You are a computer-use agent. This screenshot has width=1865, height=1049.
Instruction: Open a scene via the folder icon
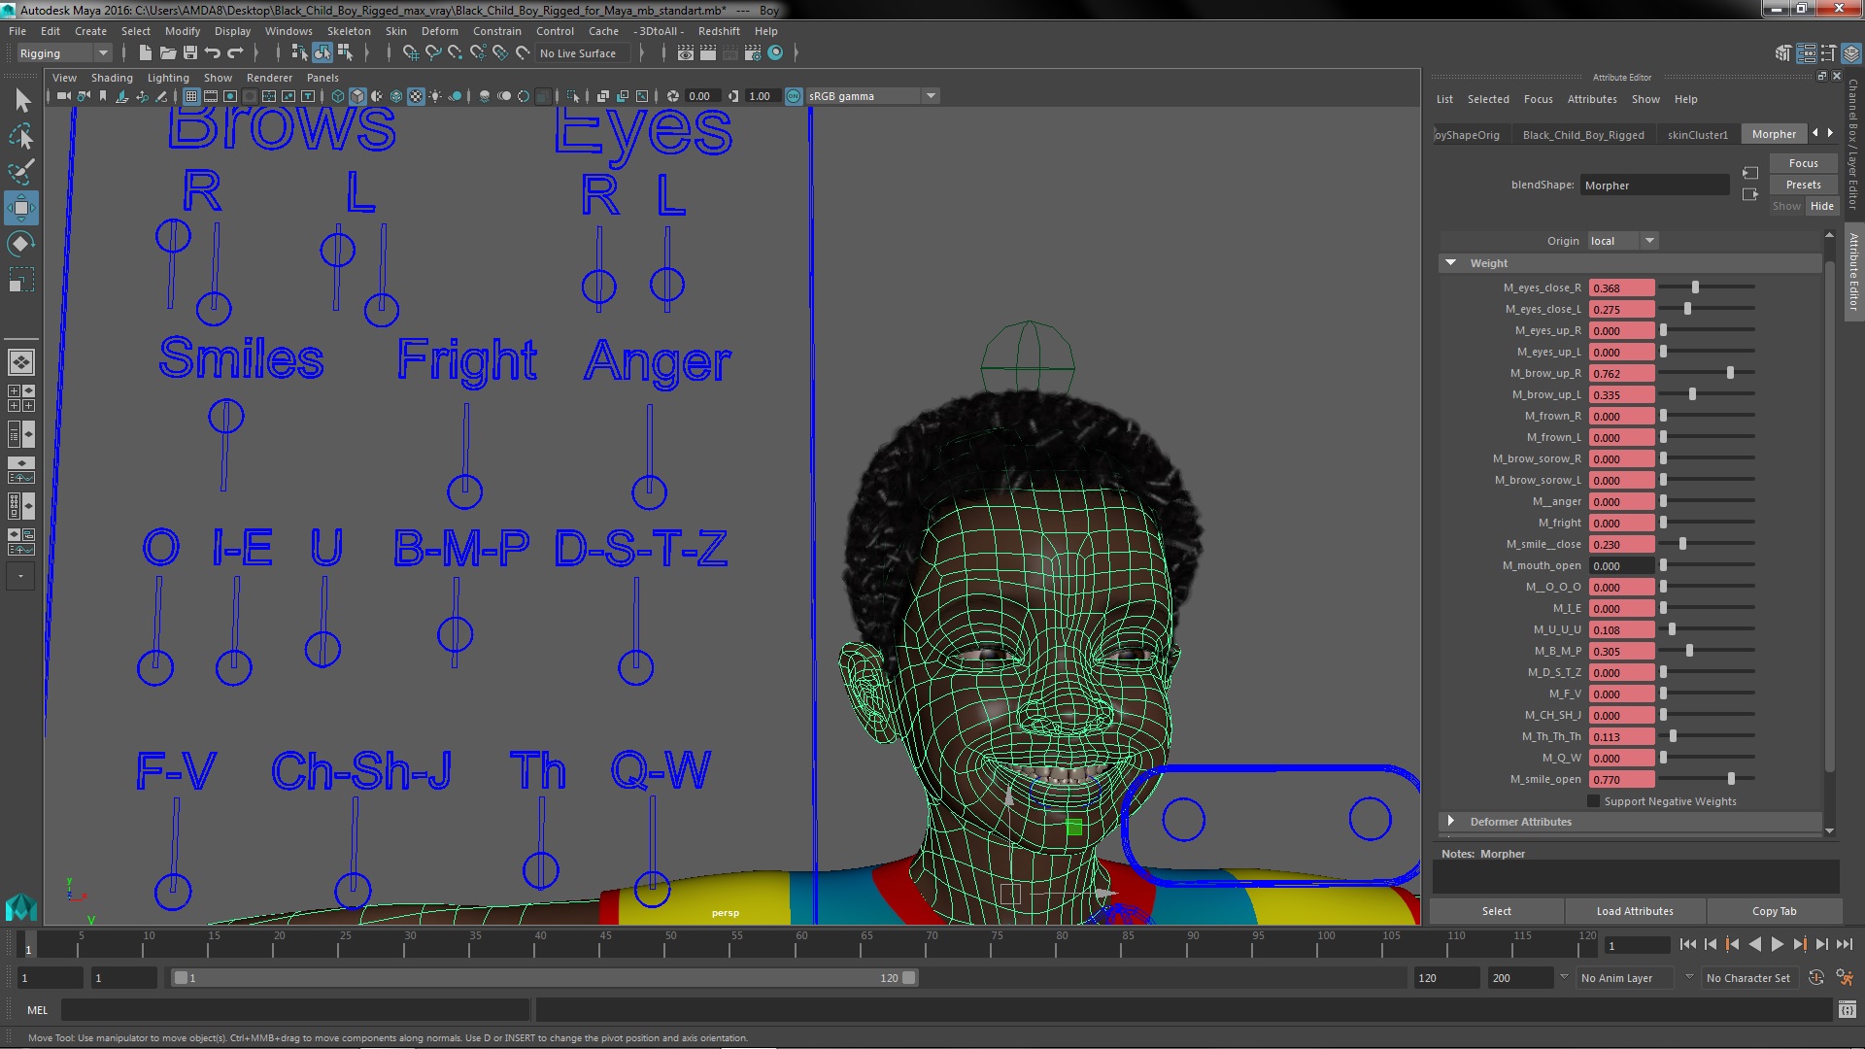click(x=168, y=52)
